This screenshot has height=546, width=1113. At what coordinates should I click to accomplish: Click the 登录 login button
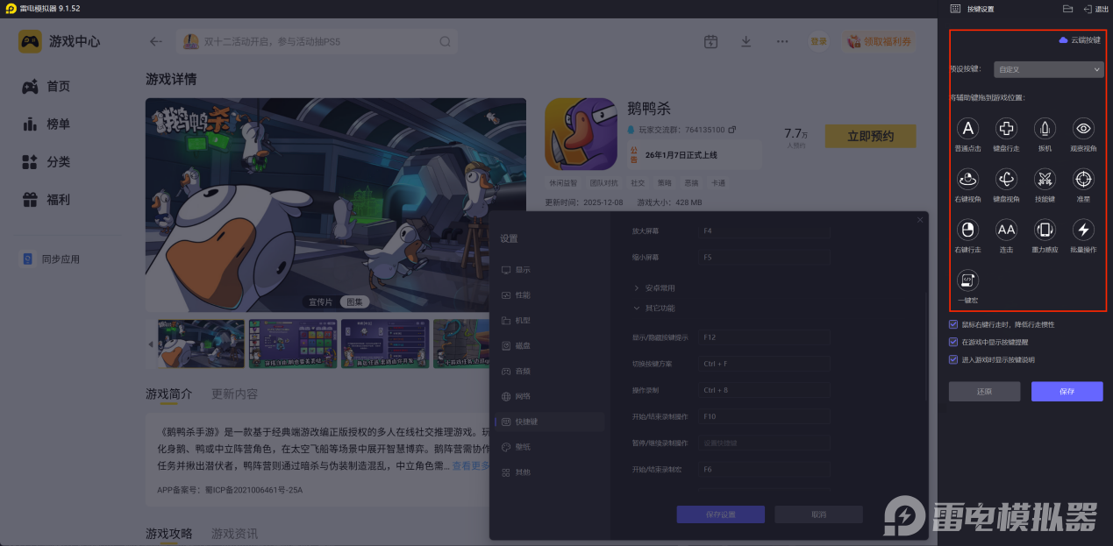pos(818,41)
